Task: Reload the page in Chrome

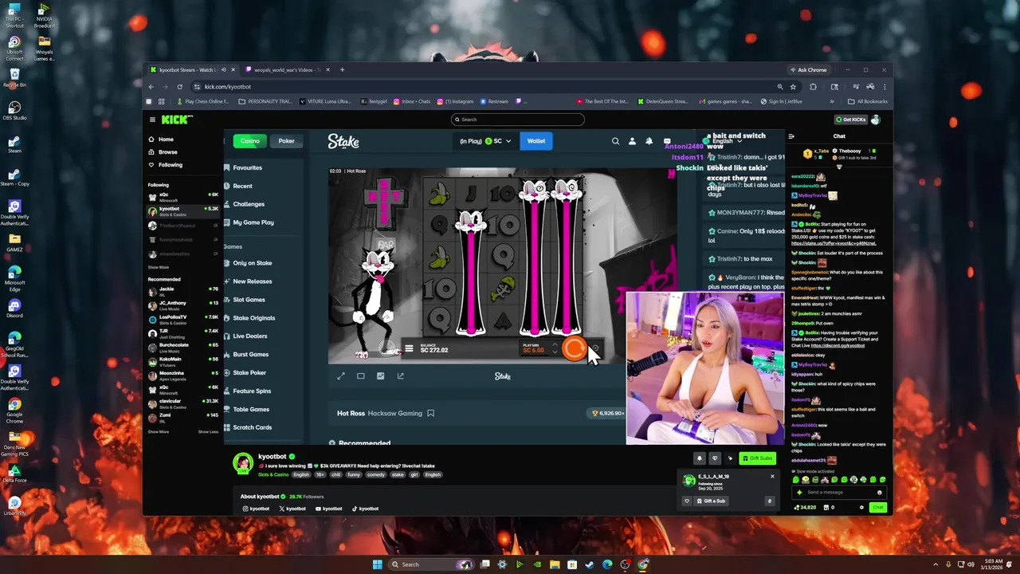Action: pyautogui.click(x=179, y=87)
